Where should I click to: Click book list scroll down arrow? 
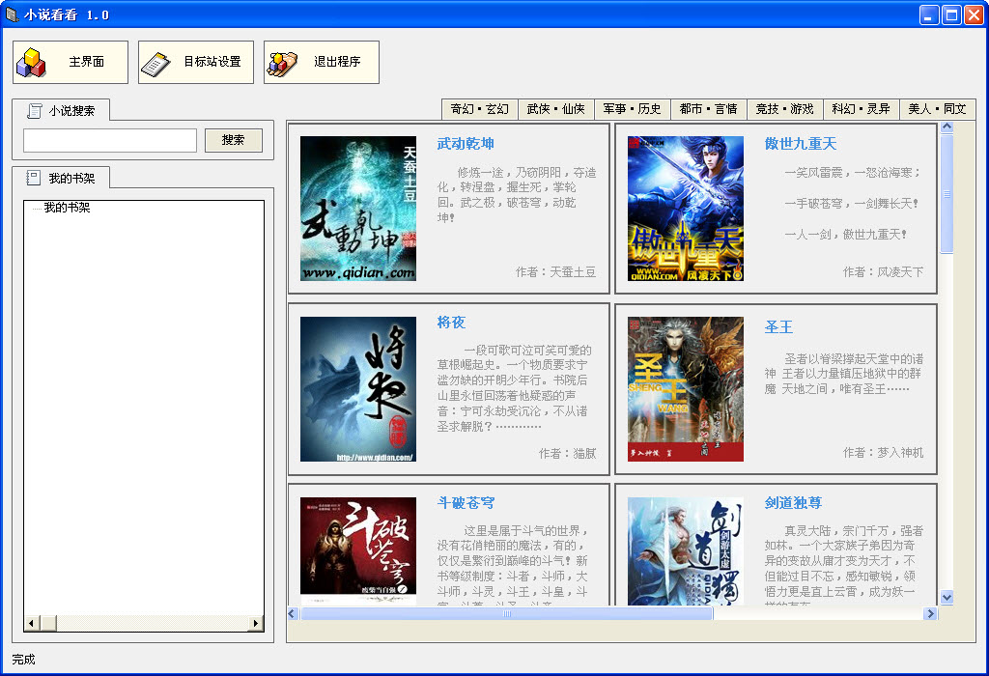click(x=947, y=597)
